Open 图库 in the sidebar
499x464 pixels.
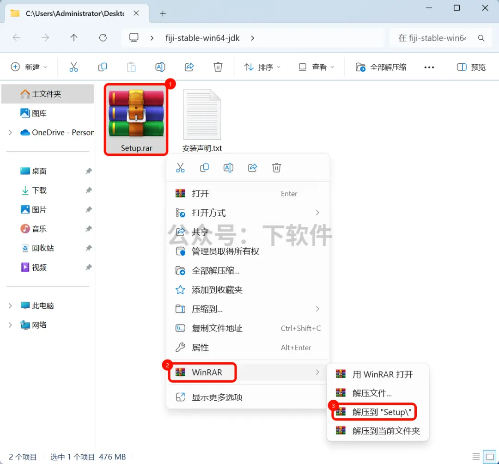point(48,113)
